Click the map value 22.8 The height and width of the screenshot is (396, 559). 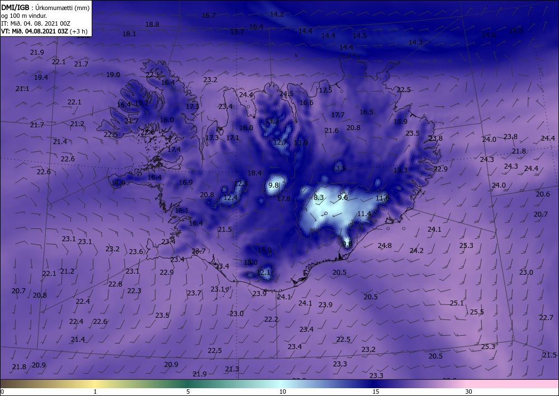click(x=115, y=284)
